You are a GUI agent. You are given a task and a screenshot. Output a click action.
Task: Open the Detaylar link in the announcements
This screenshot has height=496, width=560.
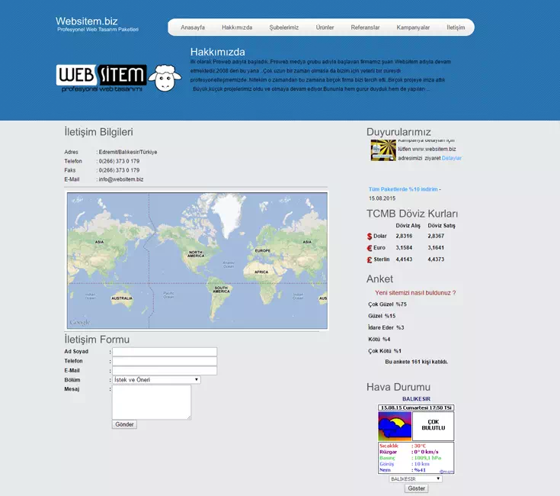tap(451, 158)
